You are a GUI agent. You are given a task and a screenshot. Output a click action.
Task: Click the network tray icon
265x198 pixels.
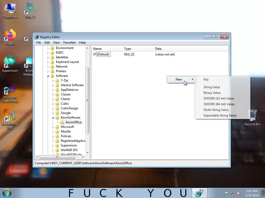(x=233, y=193)
